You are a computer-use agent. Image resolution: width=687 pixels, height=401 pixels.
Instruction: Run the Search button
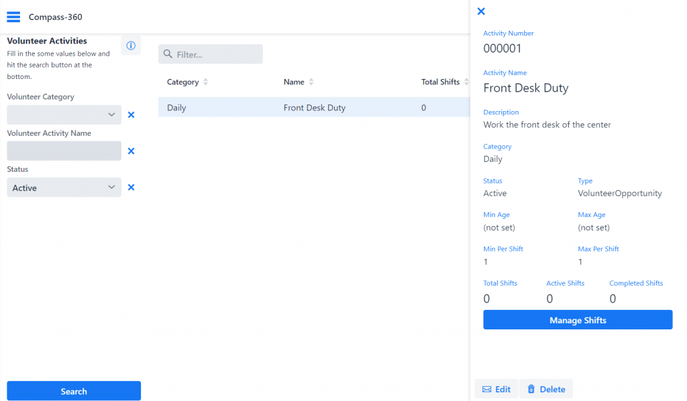point(74,391)
